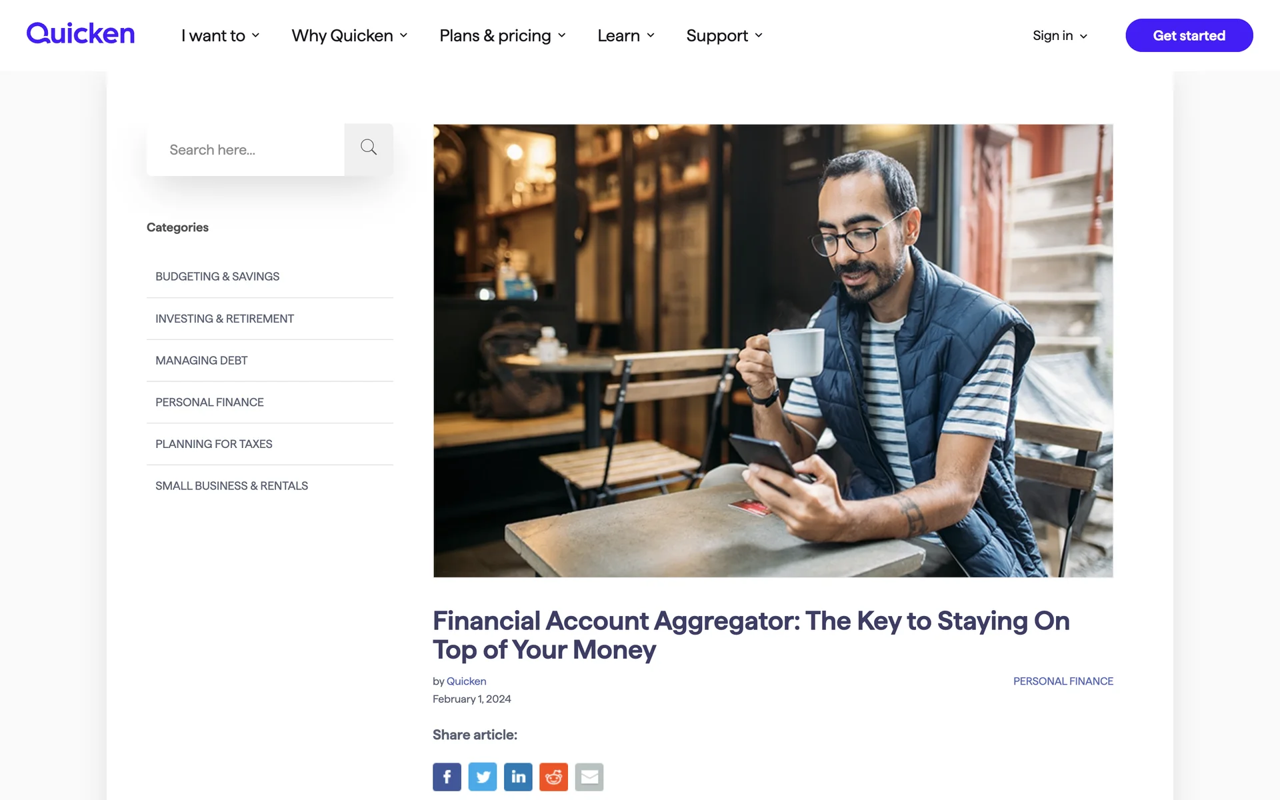This screenshot has width=1280, height=800.
Task: Share article on Twitter
Action: click(x=483, y=777)
